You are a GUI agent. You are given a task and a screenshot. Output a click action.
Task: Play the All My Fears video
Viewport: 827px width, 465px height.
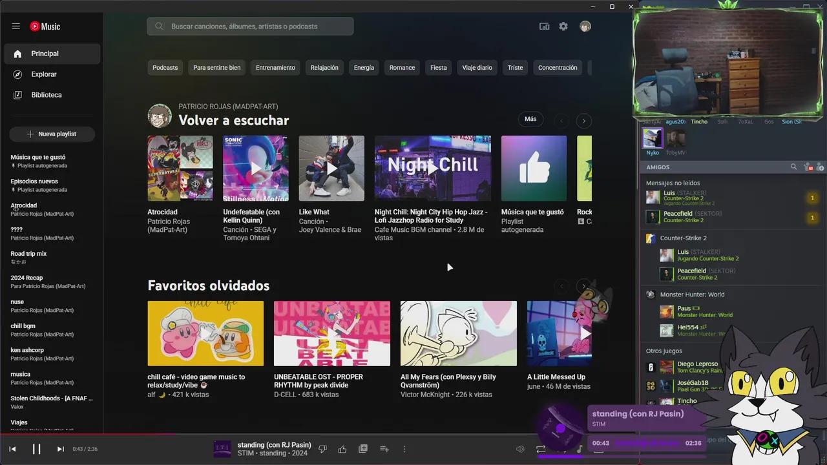(x=459, y=333)
